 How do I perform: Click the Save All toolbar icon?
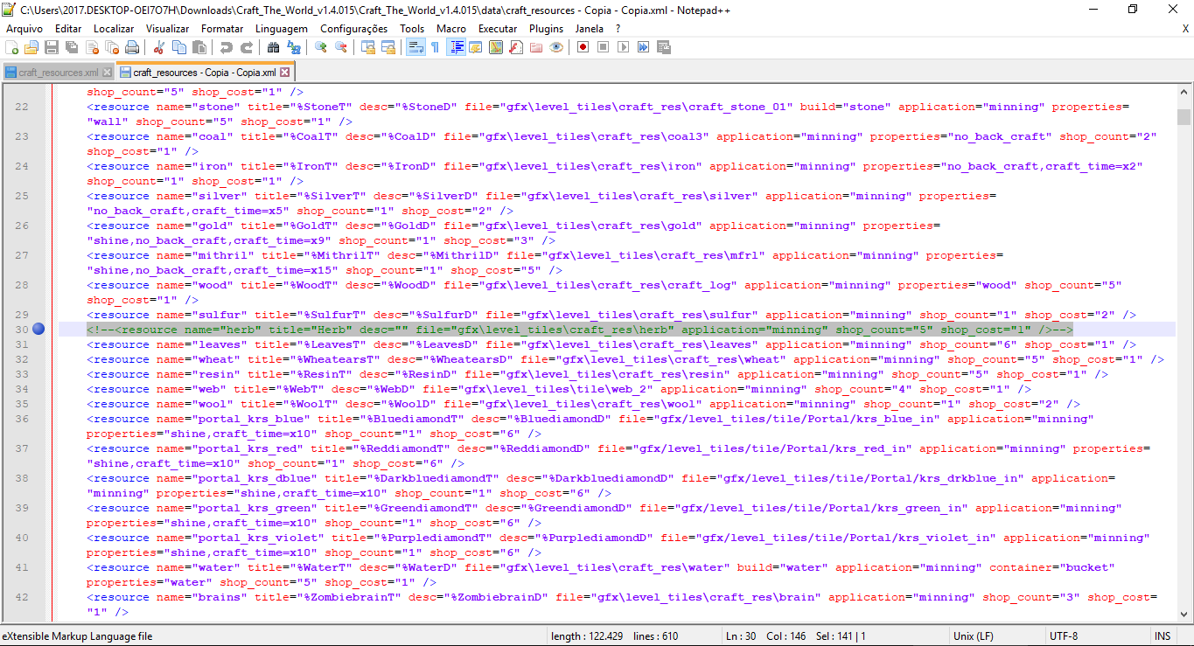[72, 47]
